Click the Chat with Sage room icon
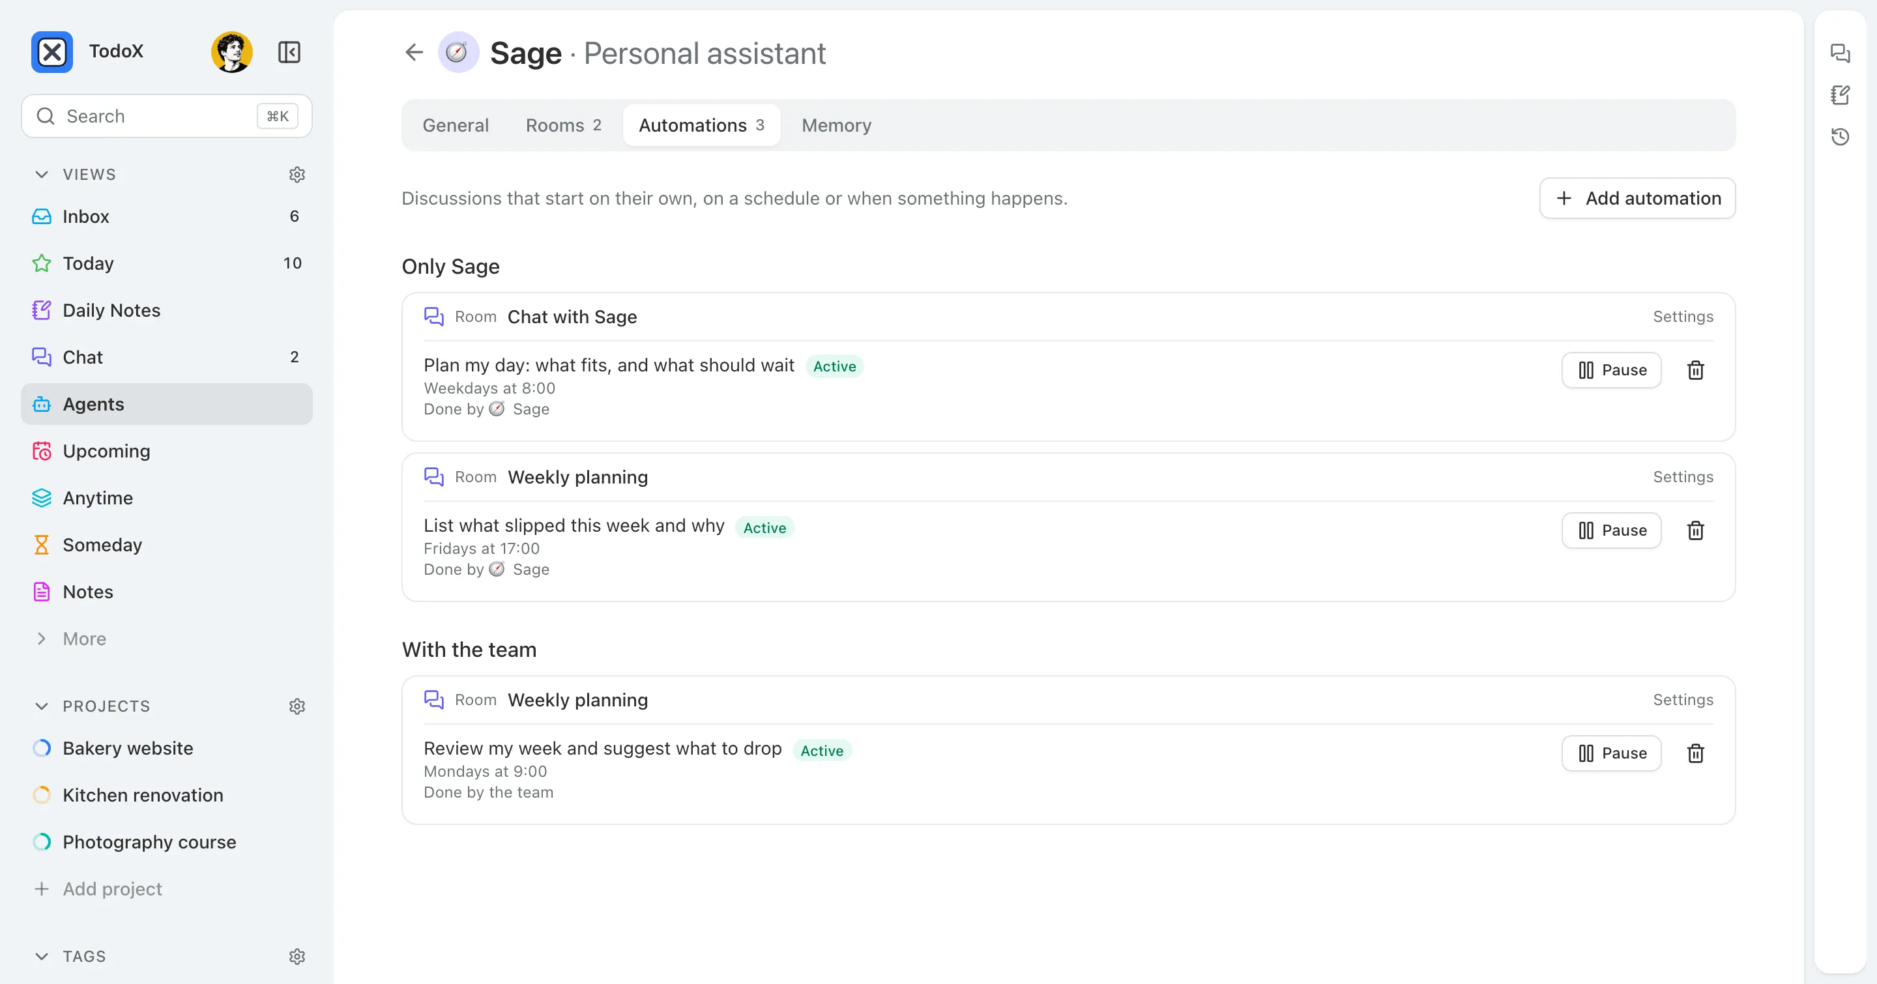 tap(434, 316)
